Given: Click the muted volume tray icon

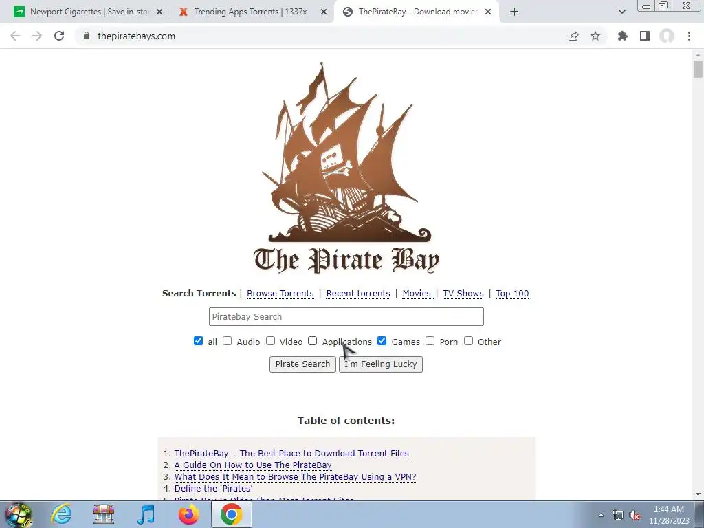Looking at the screenshot, I should 635,516.
